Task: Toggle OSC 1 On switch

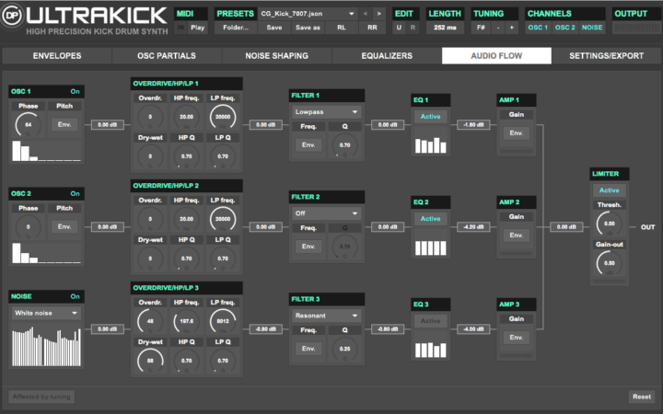Action: 75,92
